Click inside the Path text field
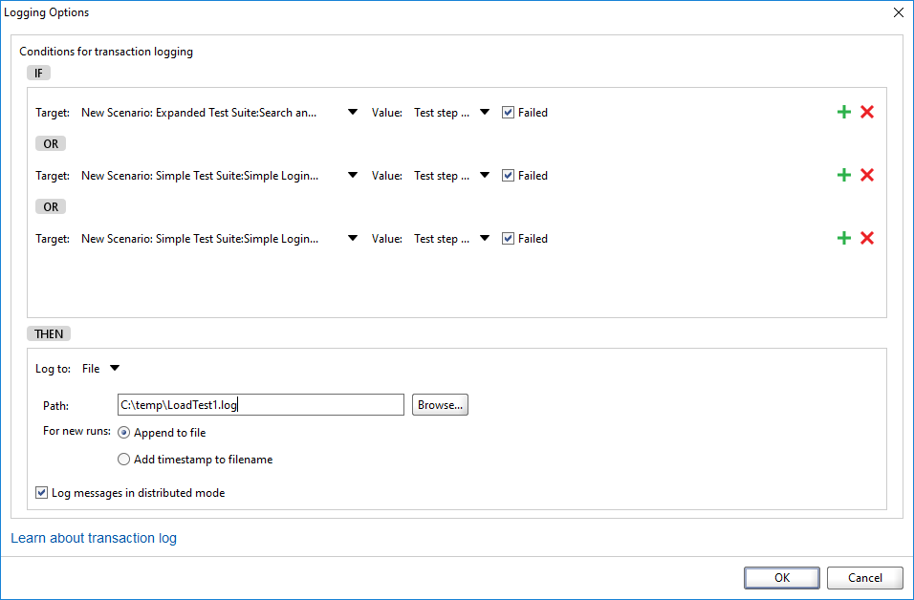This screenshot has height=600, width=914. point(260,404)
